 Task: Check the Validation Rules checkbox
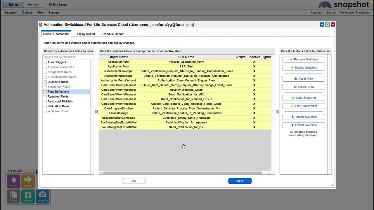point(45,106)
